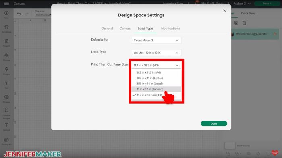Open the Defaults for Cricut Maker 3 dropdown

[156, 40]
